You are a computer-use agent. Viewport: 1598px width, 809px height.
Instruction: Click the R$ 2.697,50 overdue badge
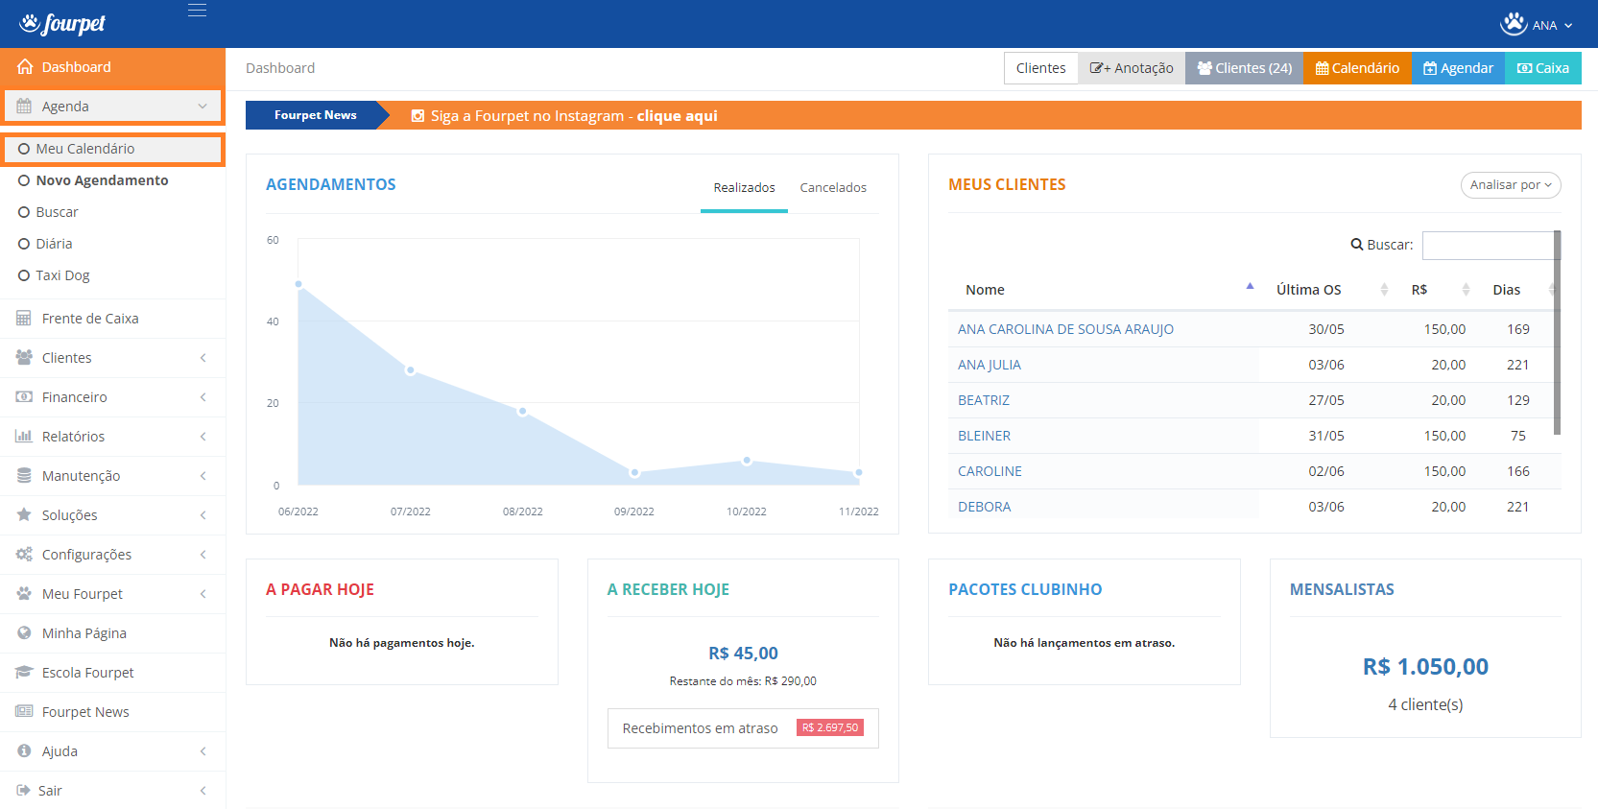coord(830,727)
